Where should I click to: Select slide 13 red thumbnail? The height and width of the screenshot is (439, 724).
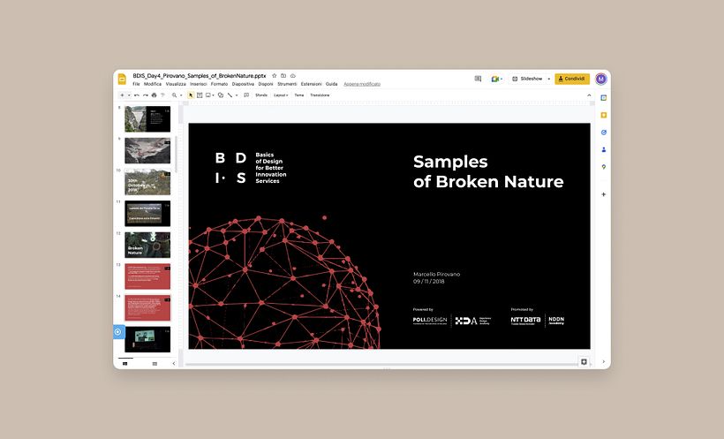coord(147,276)
